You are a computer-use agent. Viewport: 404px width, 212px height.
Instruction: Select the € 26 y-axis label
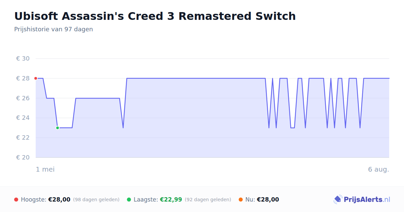click(x=23, y=98)
